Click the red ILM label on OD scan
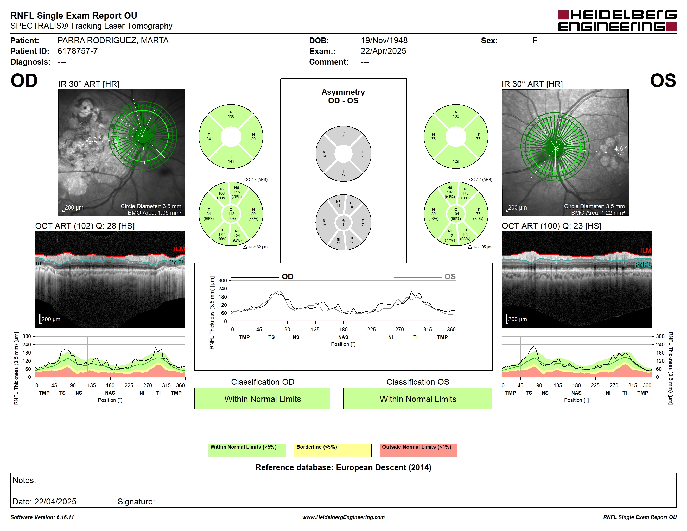 point(179,249)
